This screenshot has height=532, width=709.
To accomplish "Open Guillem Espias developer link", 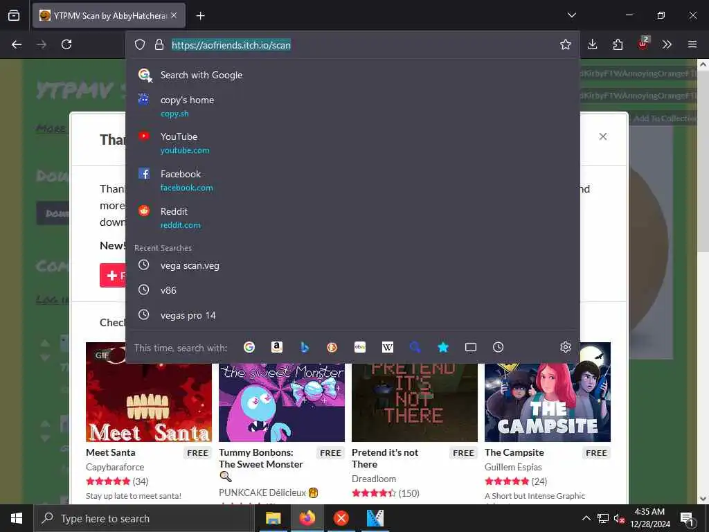I will 513,467.
